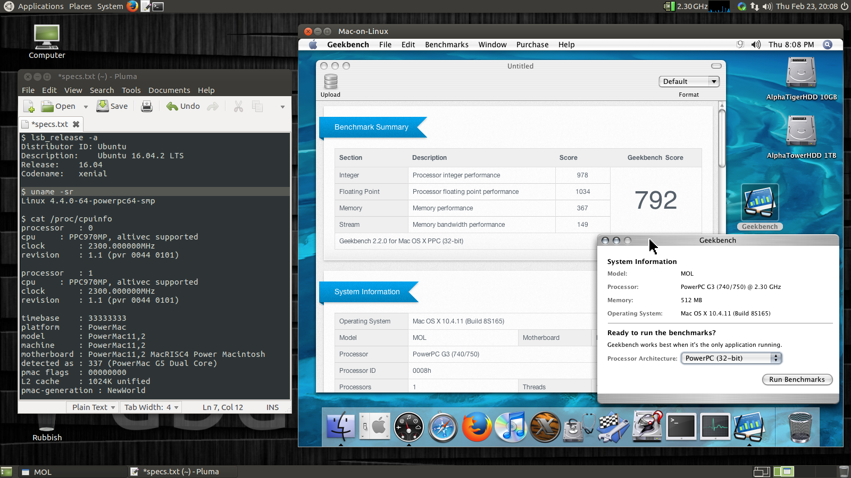Click the 792 Geekbench score
Screen dimensions: 851x478
coord(656,200)
